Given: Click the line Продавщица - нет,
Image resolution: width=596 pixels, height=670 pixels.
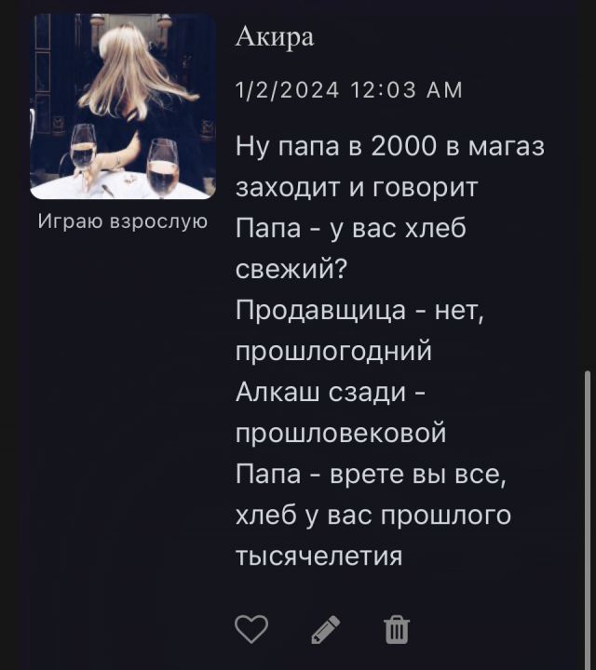Looking at the screenshot, I should [359, 310].
